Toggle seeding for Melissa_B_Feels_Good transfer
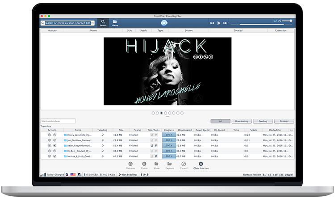The height and width of the screenshot is (199, 335). (103, 156)
